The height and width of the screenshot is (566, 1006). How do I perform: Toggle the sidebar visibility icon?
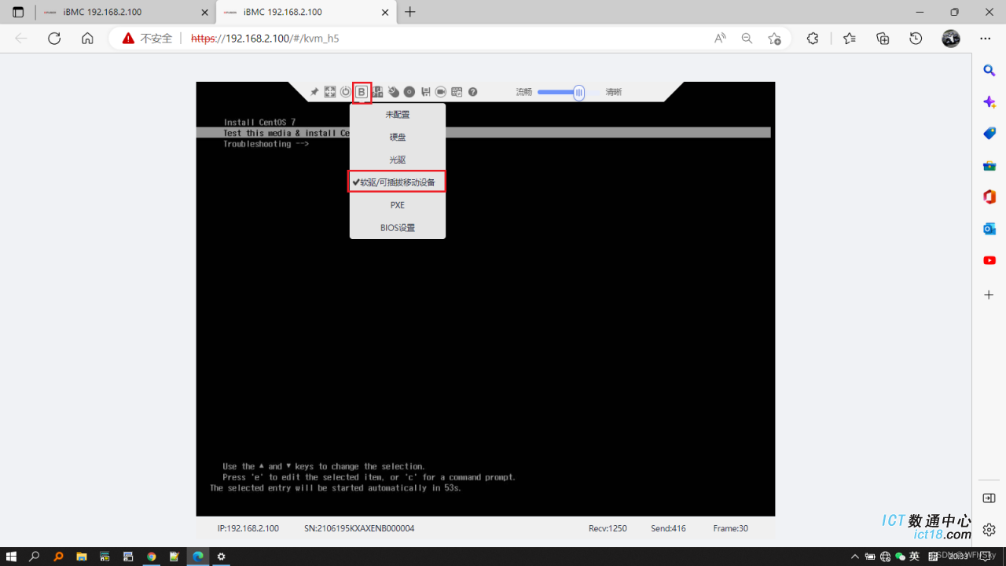pyautogui.click(x=989, y=498)
